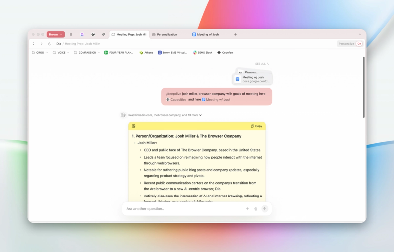Viewport: 394px width, 252px height.
Task: Expand the VOICE bookmarks folder
Action: coord(61,53)
